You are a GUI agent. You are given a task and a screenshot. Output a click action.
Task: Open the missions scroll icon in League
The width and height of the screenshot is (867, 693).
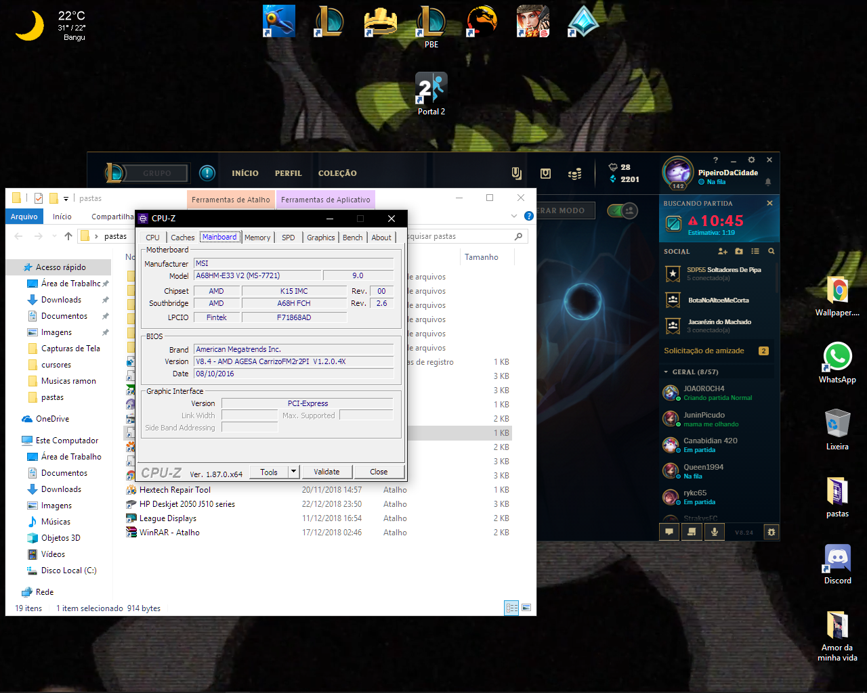click(692, 532)
